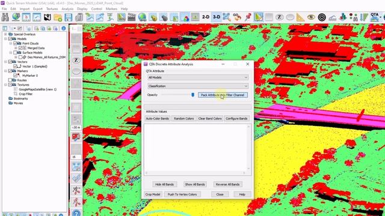The image size is (385, 216).
Task: Click the Attribute Values list vertical scrollbar
Action: pos(248,148)
